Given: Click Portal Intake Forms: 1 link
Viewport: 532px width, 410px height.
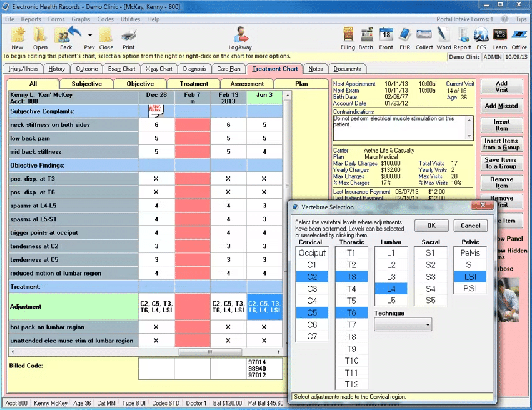Looking at the screenshot, I should pyautogui.click(x=464, y=19).
